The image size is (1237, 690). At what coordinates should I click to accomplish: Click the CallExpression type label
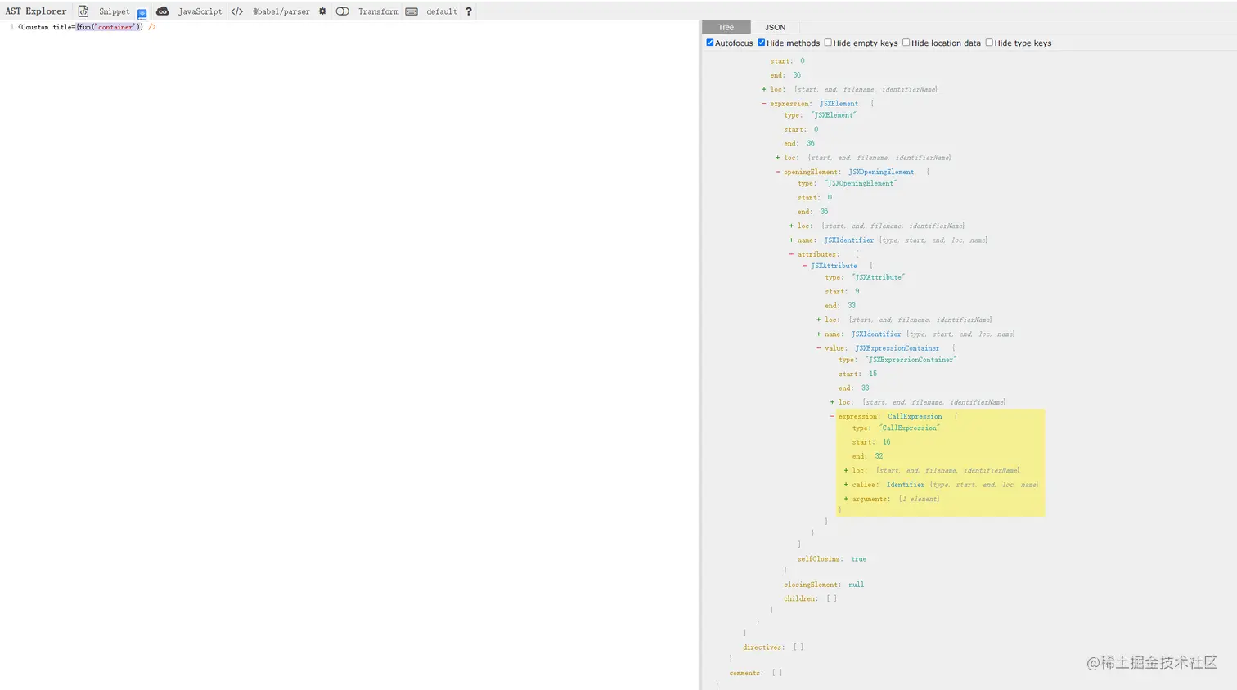tap(915, 416)
